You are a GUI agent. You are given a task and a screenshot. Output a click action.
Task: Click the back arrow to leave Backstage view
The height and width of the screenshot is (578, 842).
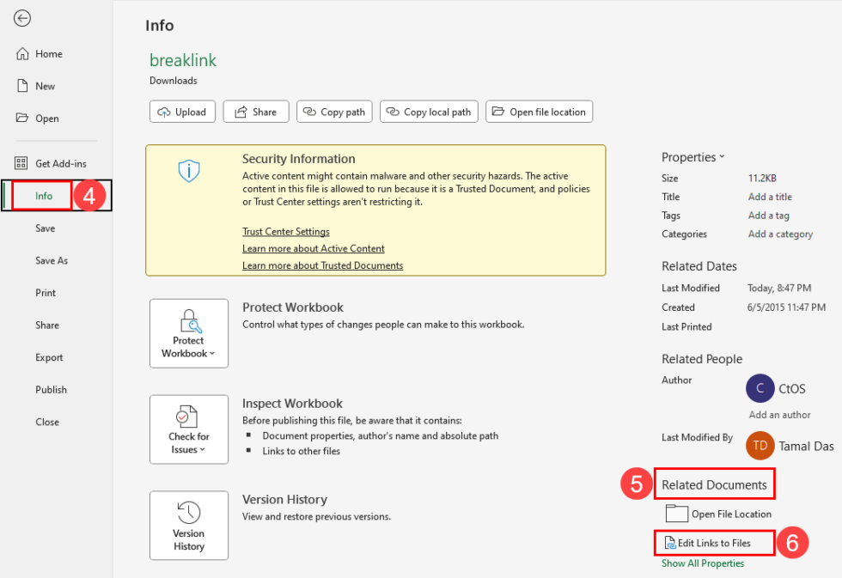22,18
